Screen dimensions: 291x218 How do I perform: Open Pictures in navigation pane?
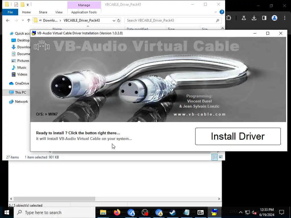tap(20, 61)
